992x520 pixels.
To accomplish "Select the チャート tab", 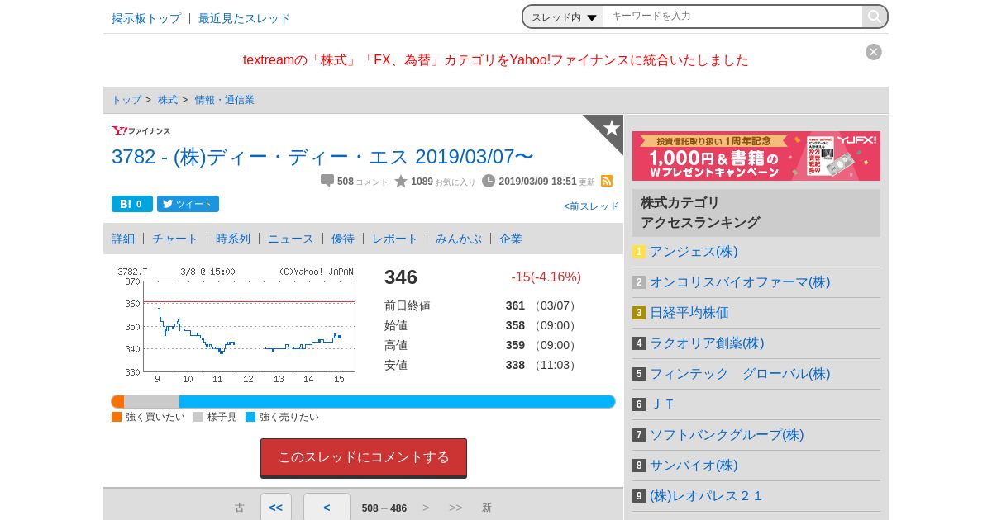I will 175,239.
